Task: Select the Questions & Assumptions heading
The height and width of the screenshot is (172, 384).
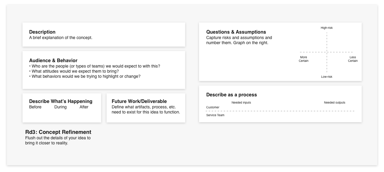Action: (236, 32)
